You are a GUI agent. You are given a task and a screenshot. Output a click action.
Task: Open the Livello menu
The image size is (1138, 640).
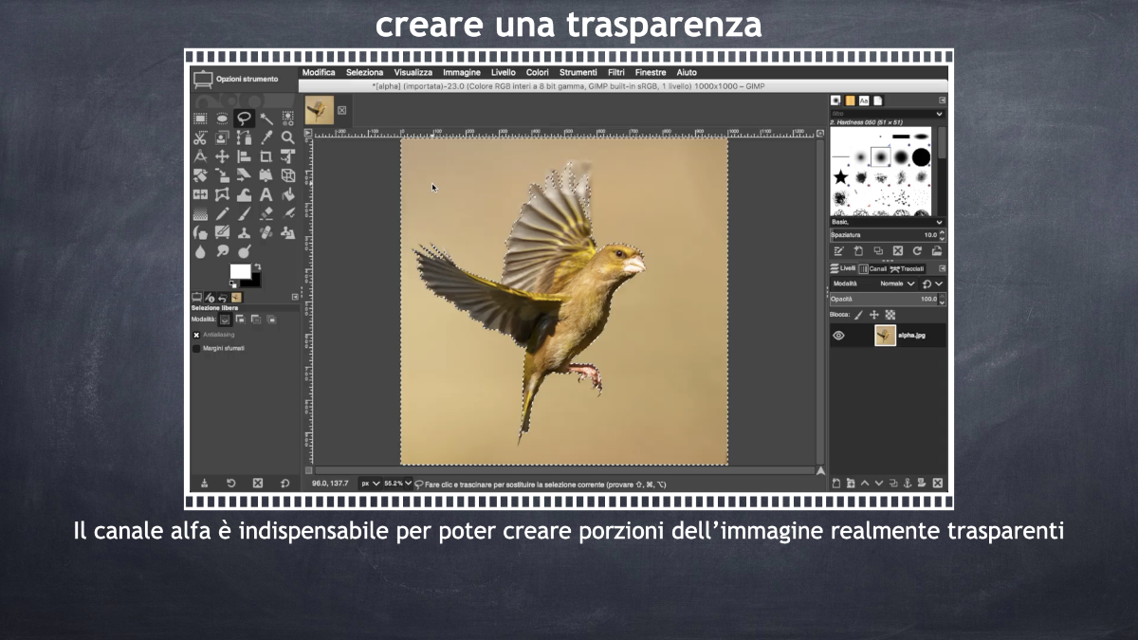tap(504, 72)
